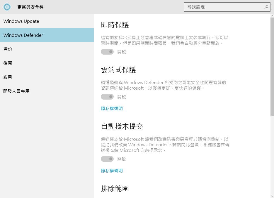Click the 自動樣本提交 heading
Screen dimensions: 274x198
122,126
